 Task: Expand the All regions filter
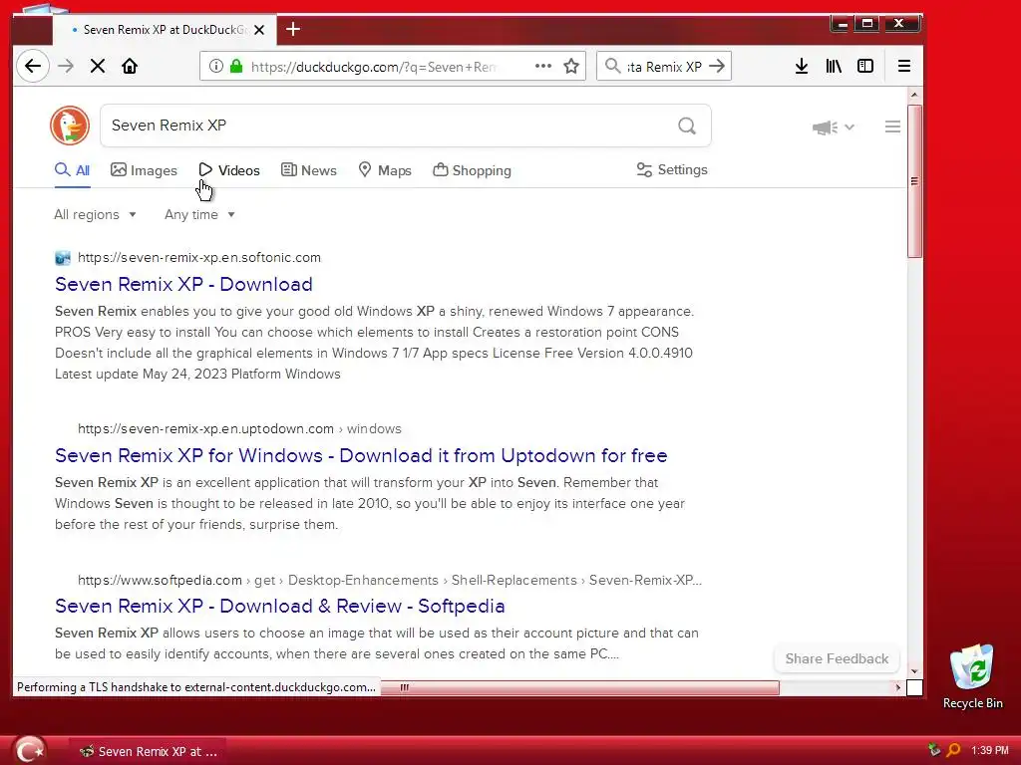click(x=95, y=215)
